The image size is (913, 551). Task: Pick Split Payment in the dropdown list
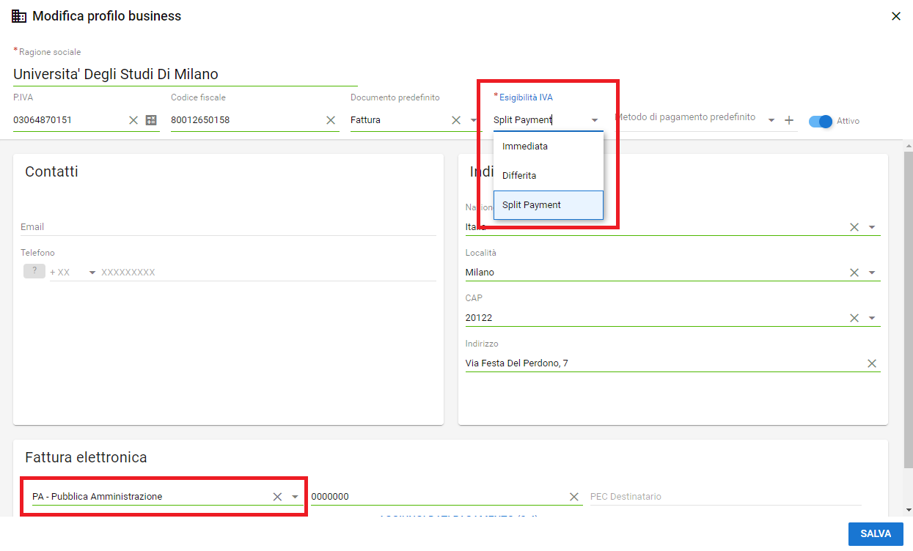[x=549, y=205]
